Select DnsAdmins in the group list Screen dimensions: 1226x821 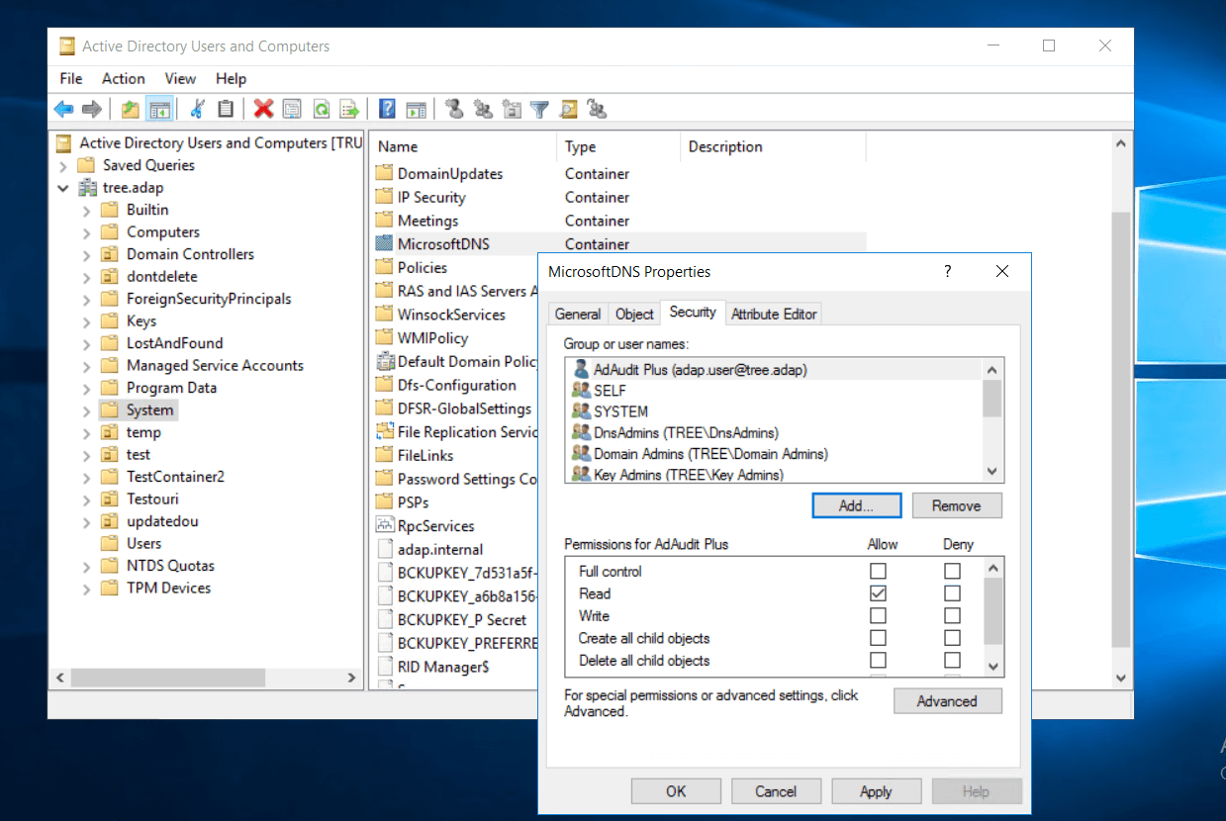pos(685,432)
